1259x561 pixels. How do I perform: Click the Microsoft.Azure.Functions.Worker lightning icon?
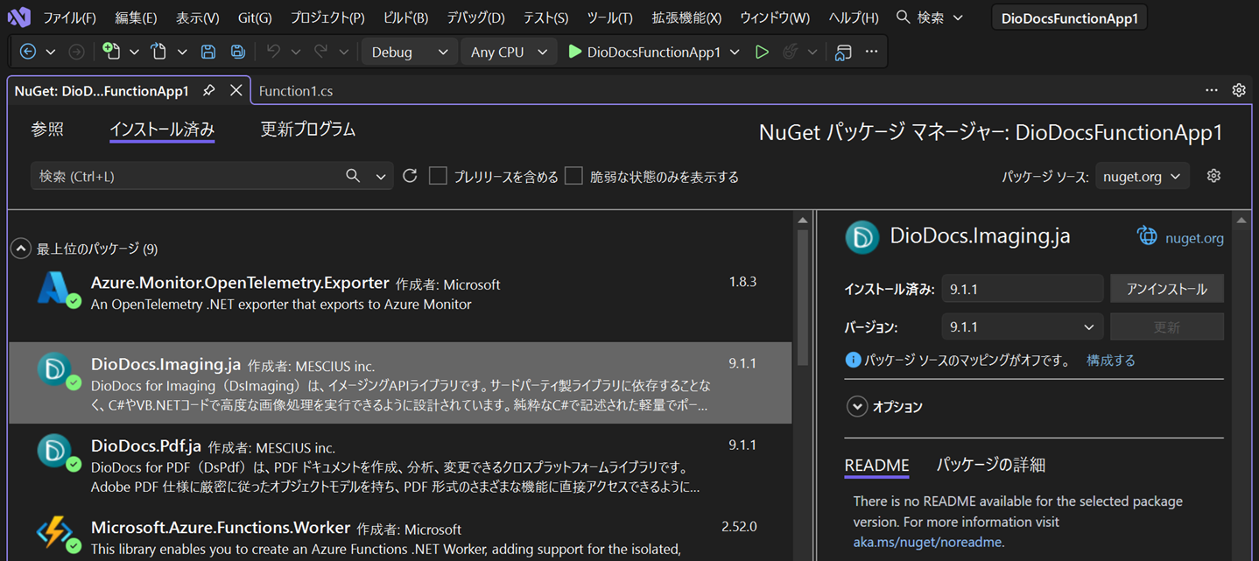coord(57,534)
